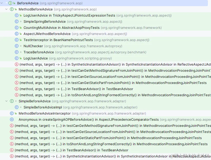Screen dimensions: 211x160
Task: Click lambda icon of nested toShortAndLongStringFormedCorrectly() row
Action: [x=17, y=95]
